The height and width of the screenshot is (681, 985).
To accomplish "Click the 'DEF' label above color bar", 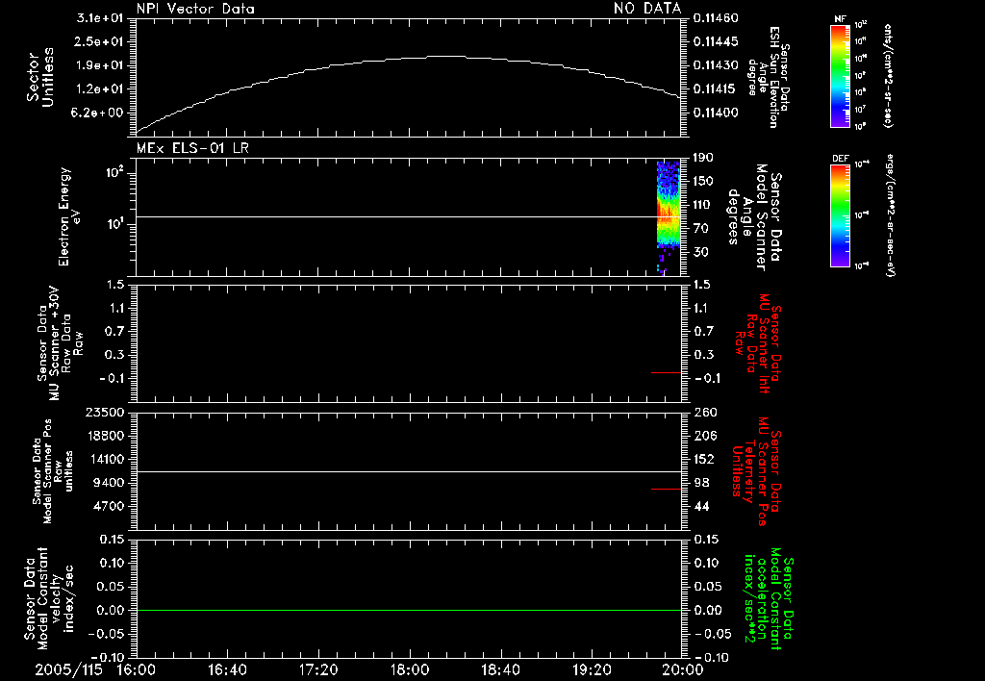I will [841, 159].
